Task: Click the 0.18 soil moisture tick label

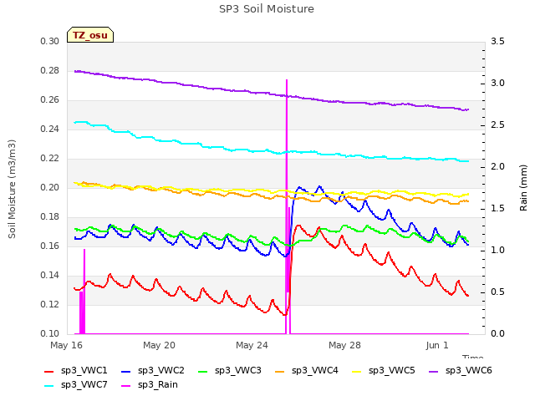Action: [x=50, y=217]
